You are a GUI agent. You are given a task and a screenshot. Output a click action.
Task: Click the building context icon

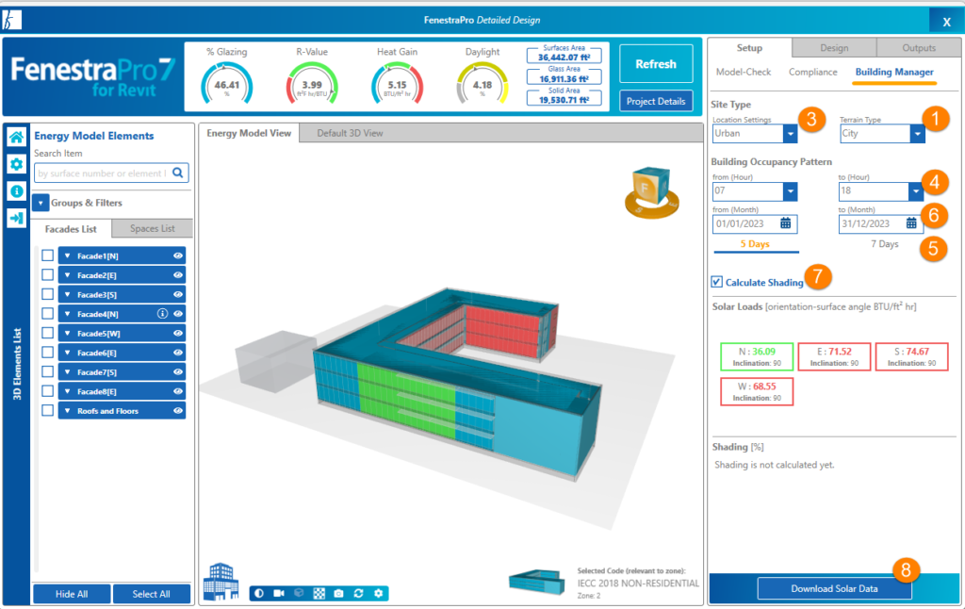tap(221, 581)
